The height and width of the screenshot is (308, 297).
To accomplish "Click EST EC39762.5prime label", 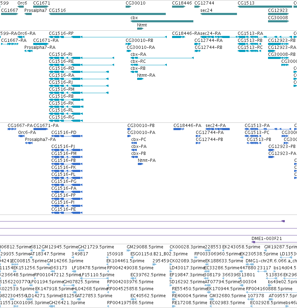I will (x=148, y=275).
